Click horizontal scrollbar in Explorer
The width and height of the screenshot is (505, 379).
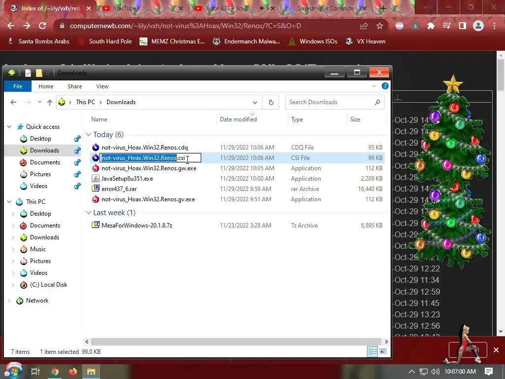coord(236,341)
